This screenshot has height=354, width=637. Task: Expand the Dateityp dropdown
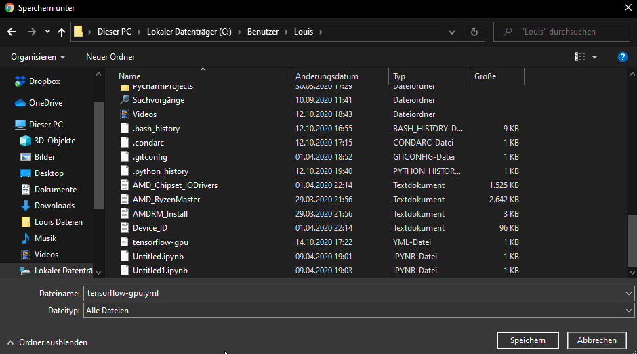pos(630,311)
